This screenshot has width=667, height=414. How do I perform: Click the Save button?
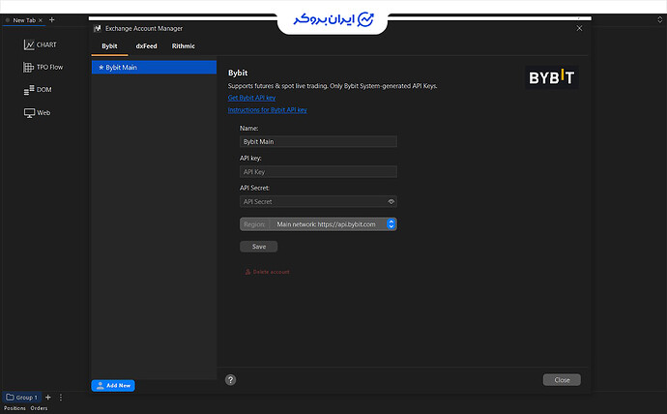259,247
